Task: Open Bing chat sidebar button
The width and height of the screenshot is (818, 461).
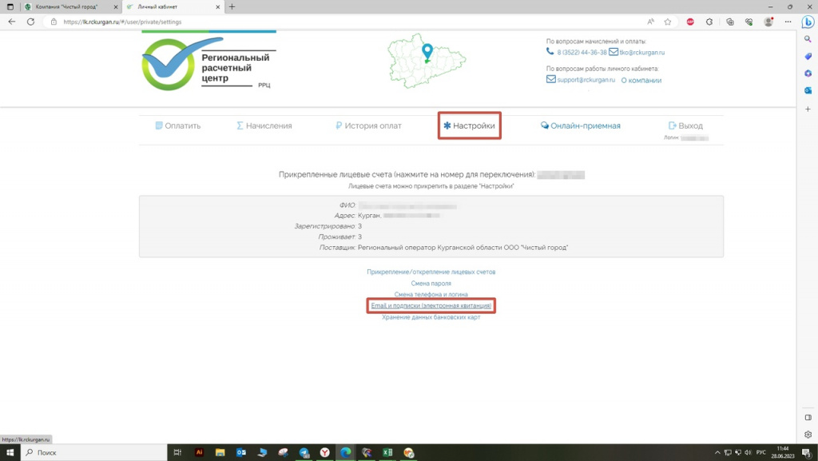Action: coord(808,22)
